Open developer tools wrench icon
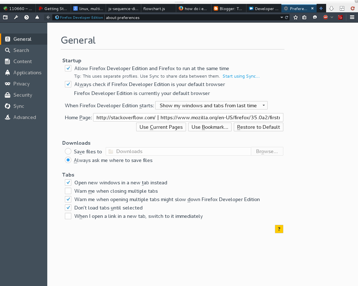 [x=16, y=17]
